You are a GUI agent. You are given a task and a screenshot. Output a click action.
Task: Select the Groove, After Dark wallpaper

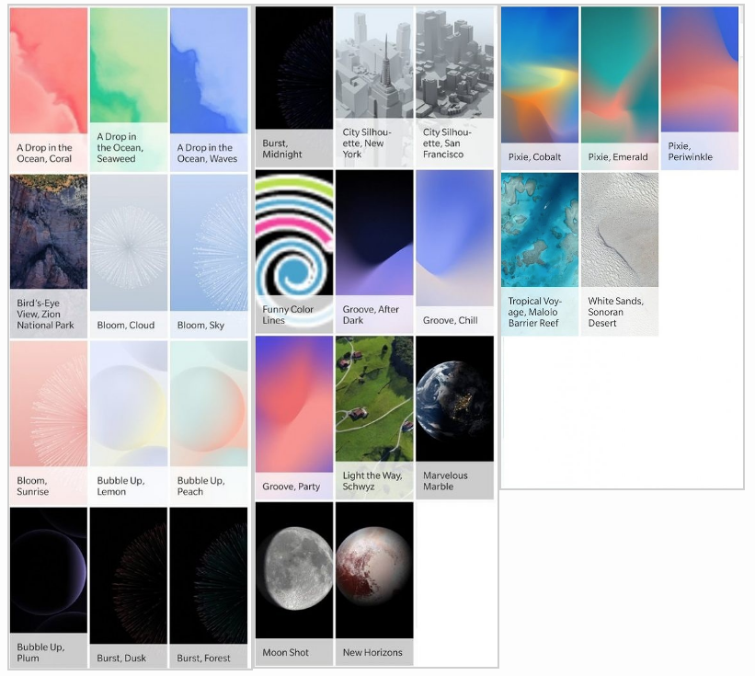tap(374, 252)
